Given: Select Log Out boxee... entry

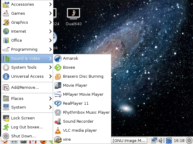Looking at the screenshot, I should [x=27, y=127].
